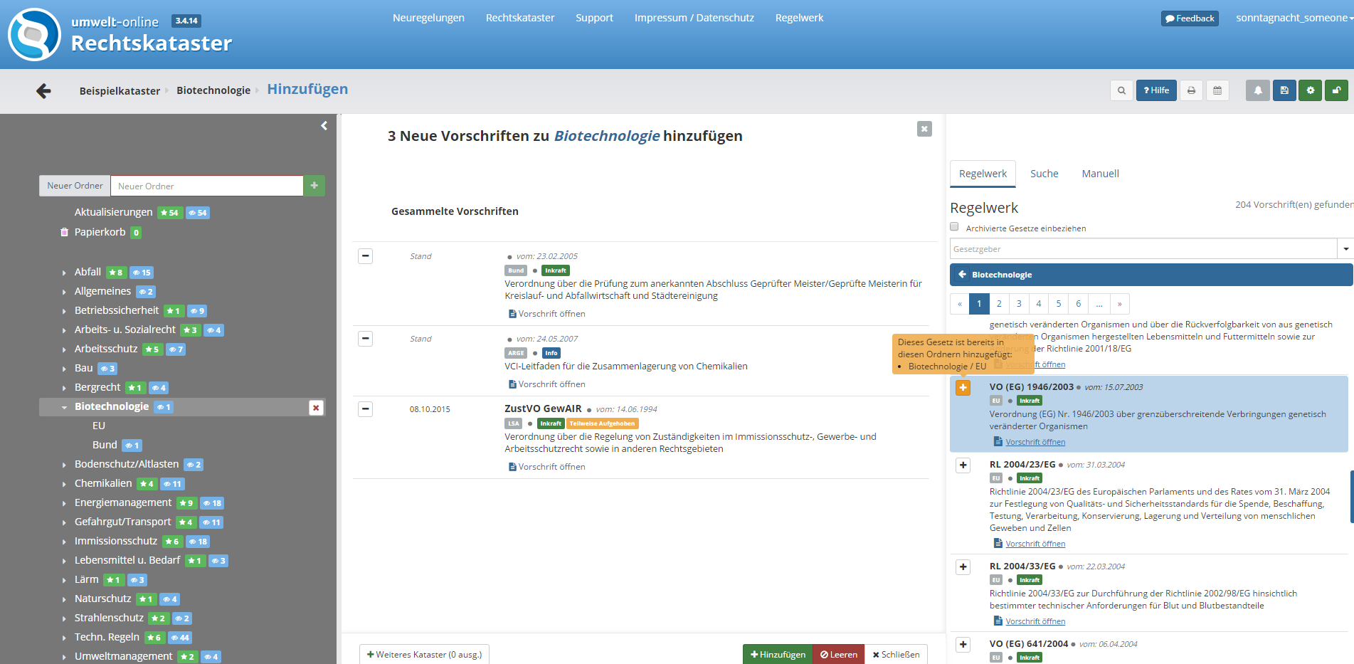Click the search magnifier icon in toolbar
Image resolution: width=1354 pixels, height=664 pixels.
tap(1121, 90)
